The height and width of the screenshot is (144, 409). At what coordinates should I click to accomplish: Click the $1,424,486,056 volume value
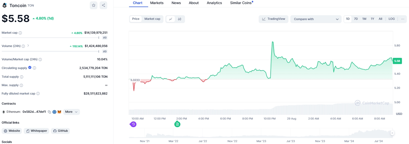96,46
